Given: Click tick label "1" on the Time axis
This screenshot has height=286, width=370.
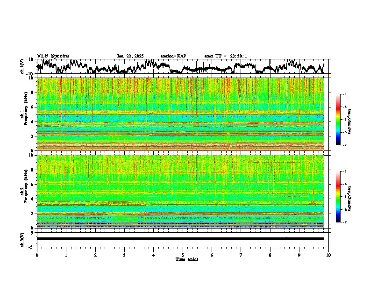Looking at the screenshot, I should (66, 255).
